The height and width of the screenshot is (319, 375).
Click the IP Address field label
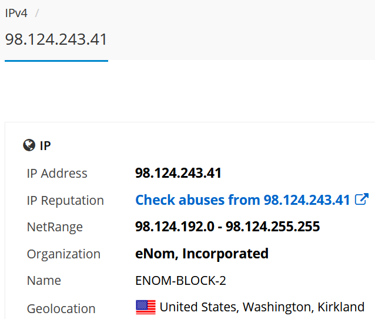(x=57, y=174)
